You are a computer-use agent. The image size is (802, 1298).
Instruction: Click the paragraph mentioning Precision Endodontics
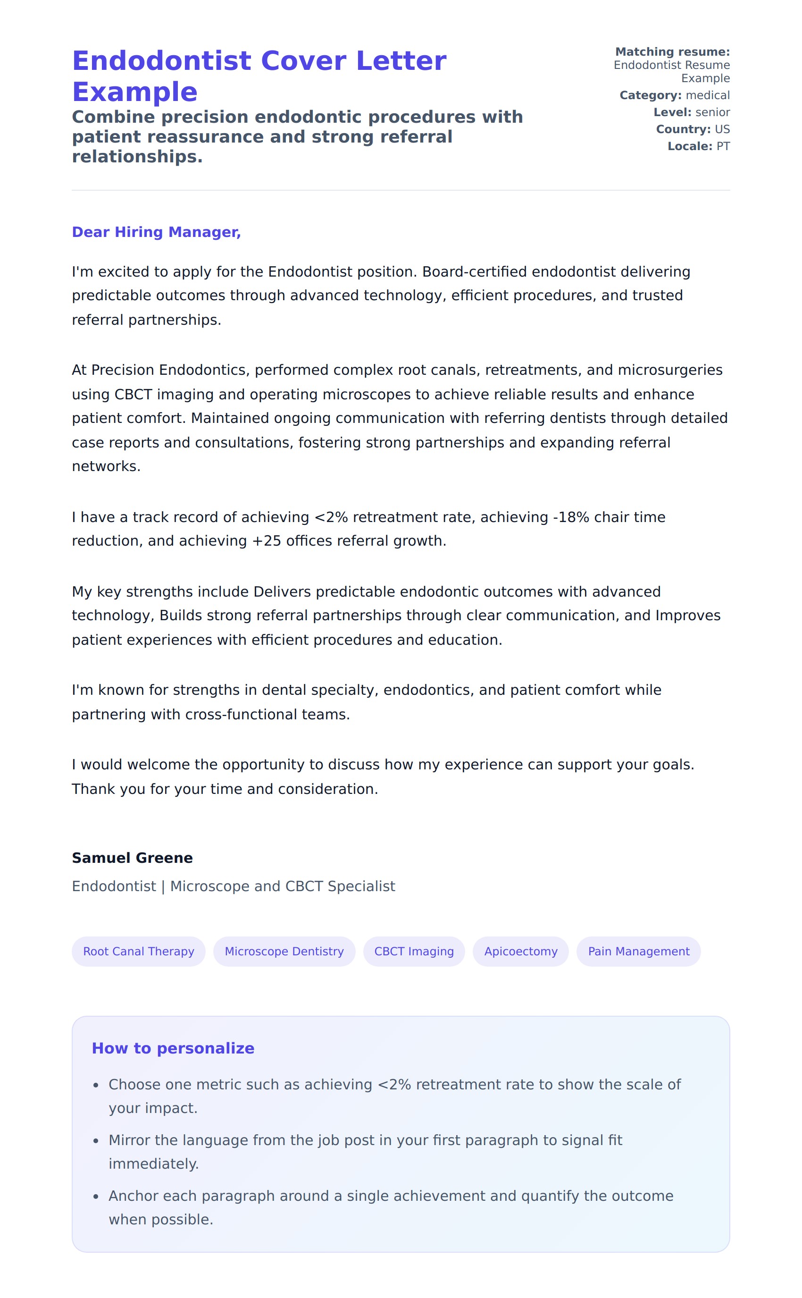coord(400,418)
